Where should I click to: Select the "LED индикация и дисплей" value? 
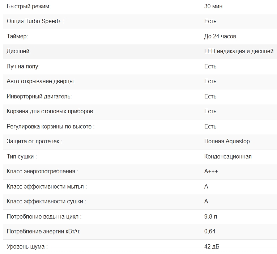point(239,51)
